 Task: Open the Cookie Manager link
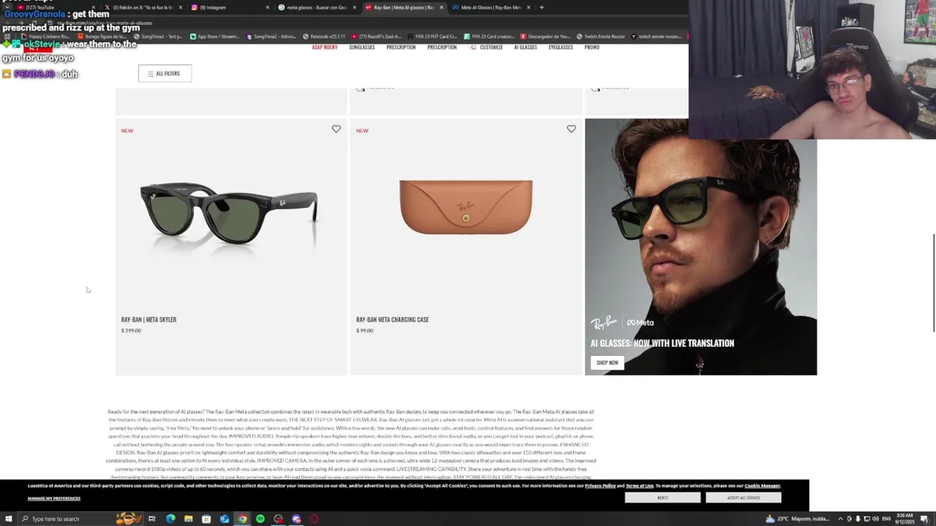tap(762, 486)
